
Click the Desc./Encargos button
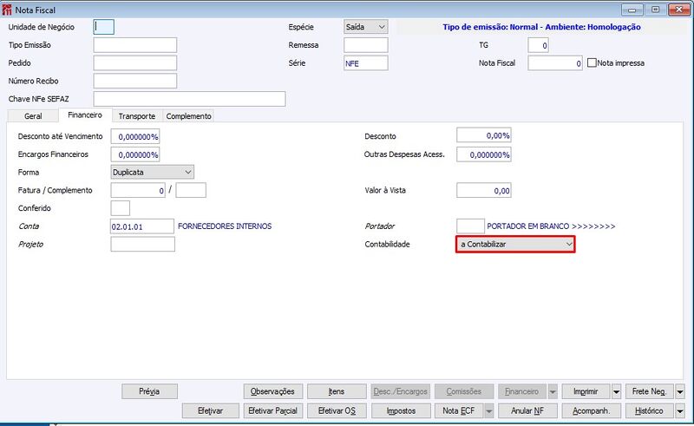pos(401,391)
